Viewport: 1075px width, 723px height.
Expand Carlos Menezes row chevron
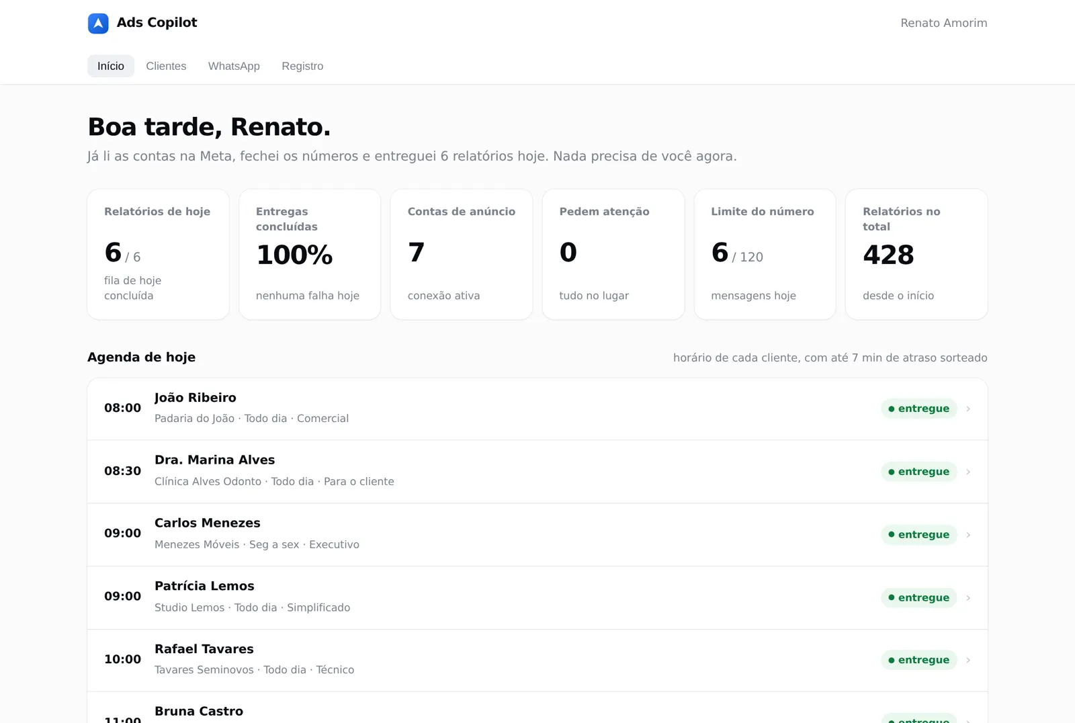(968, 535)
